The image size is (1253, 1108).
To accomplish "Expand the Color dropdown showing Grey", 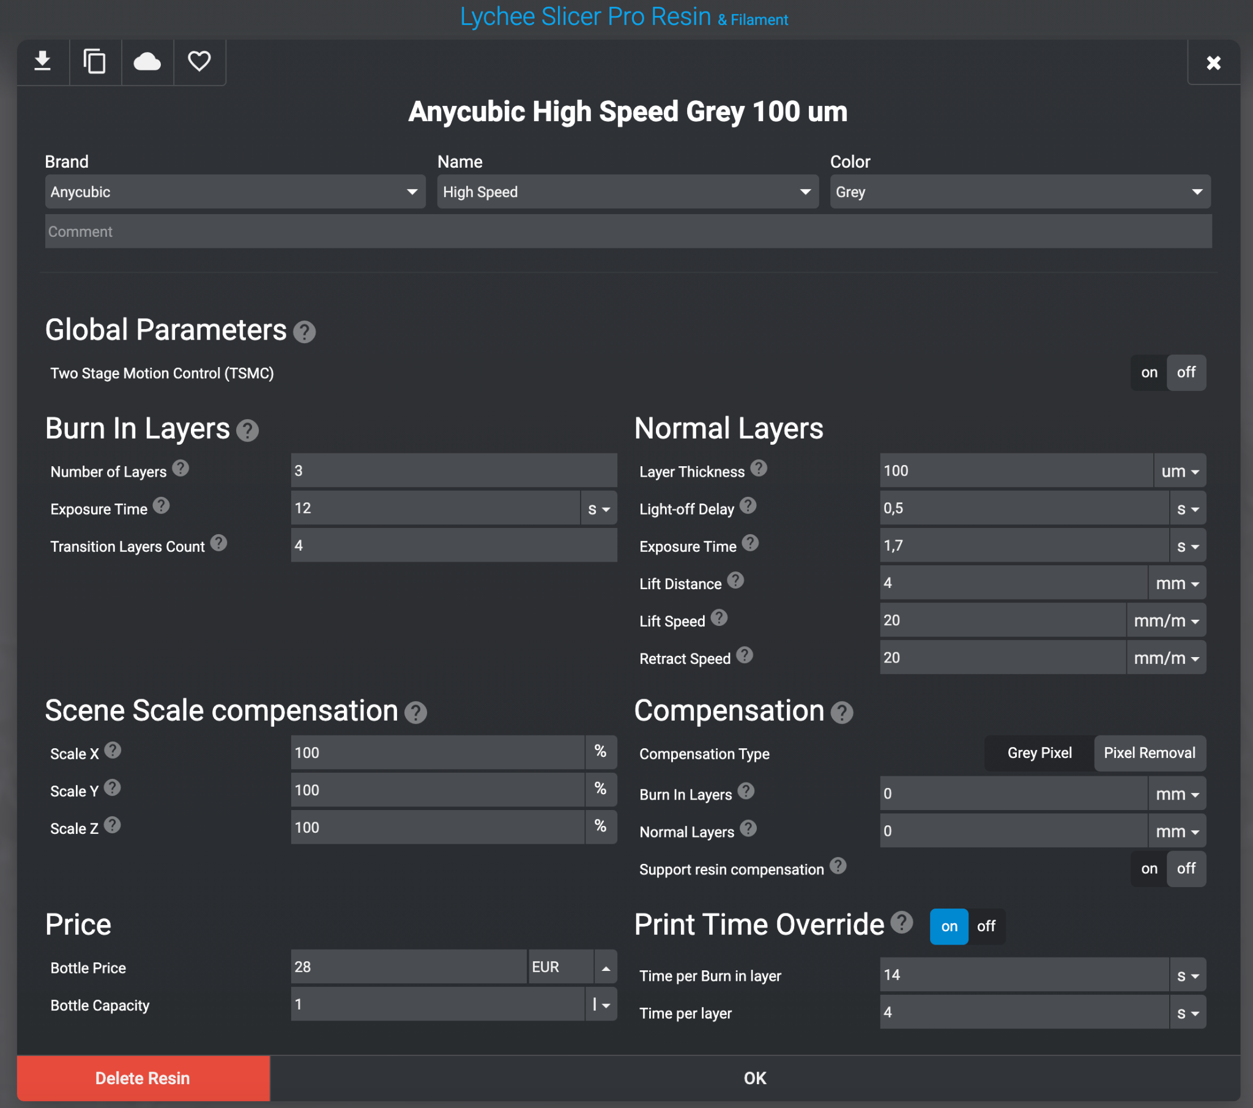I will 1020,192.
